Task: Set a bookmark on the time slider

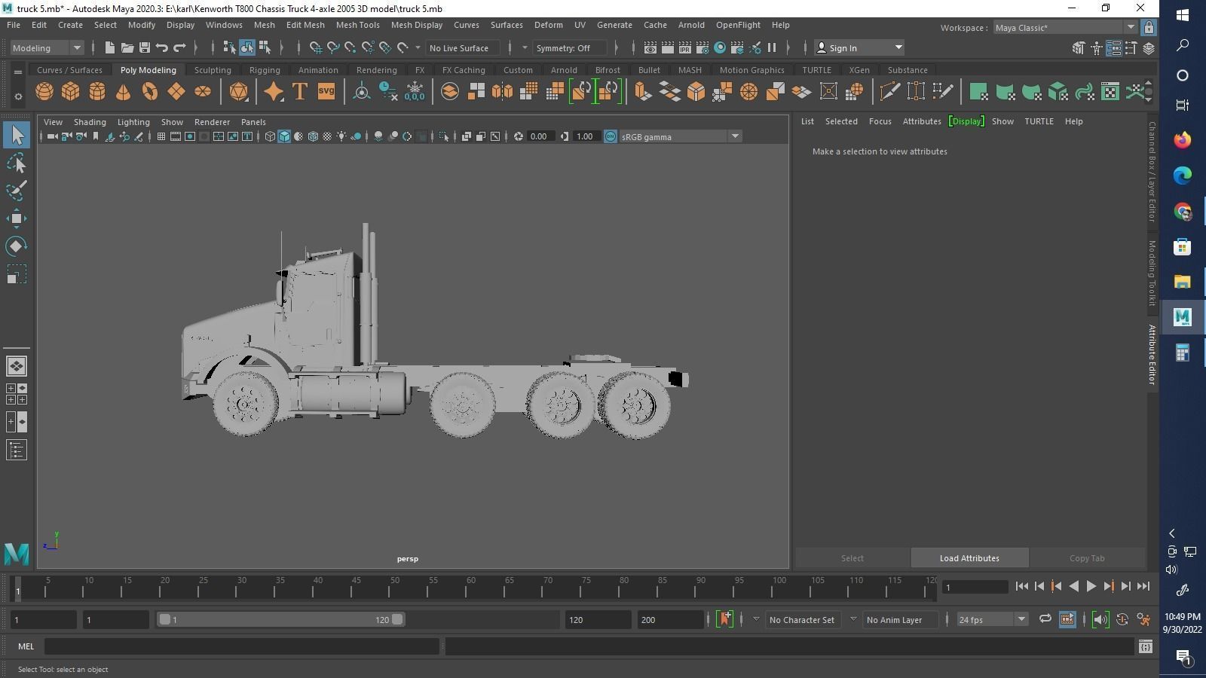Action: (x=725, y=619)
